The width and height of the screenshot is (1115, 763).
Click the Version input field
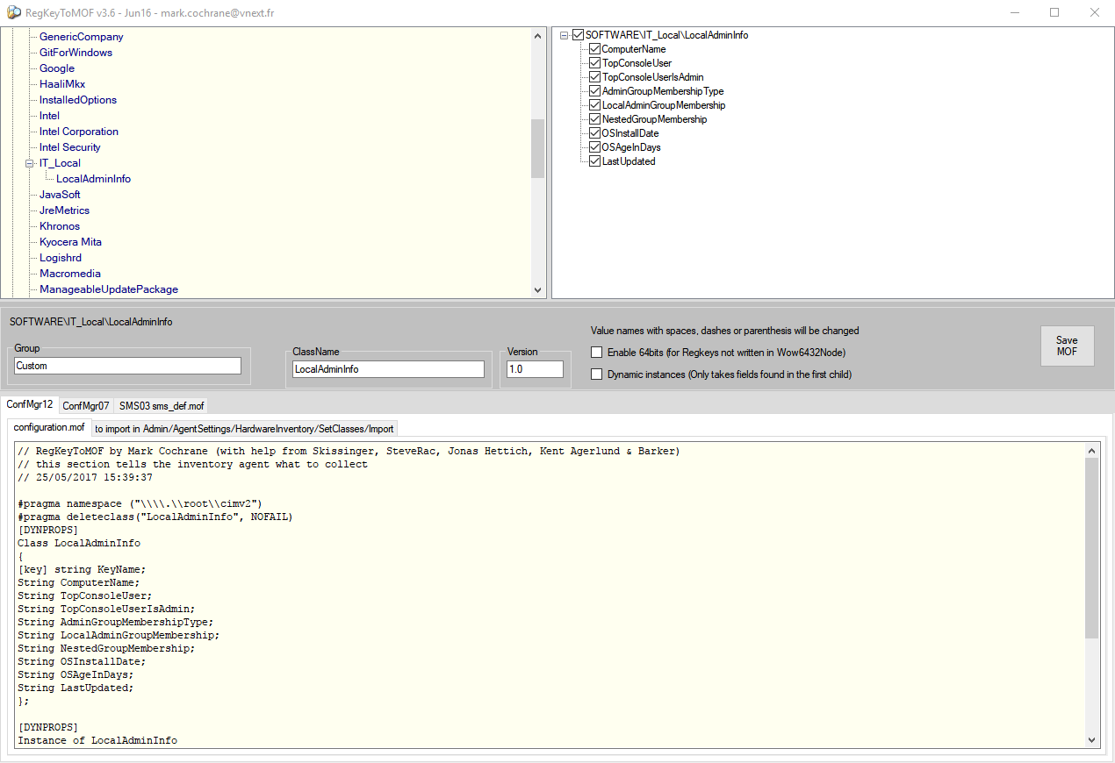(535, 369)
